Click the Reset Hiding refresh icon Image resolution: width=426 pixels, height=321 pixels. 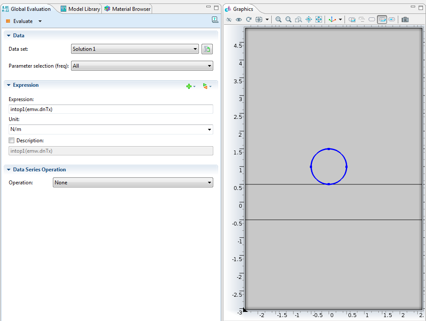click(249, 20)
